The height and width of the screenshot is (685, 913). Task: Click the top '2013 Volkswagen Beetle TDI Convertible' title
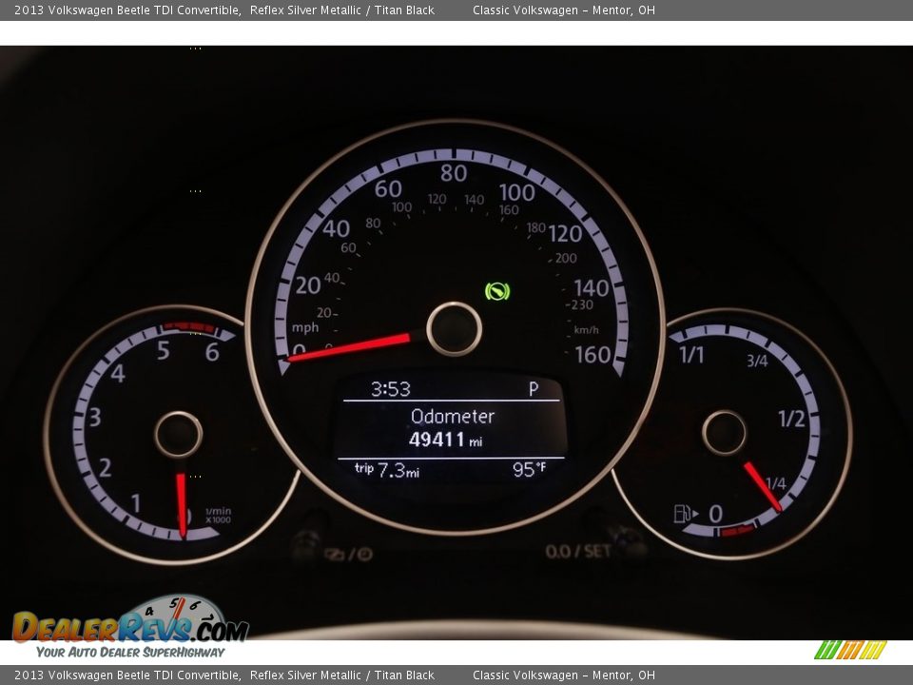pos(126,10)
